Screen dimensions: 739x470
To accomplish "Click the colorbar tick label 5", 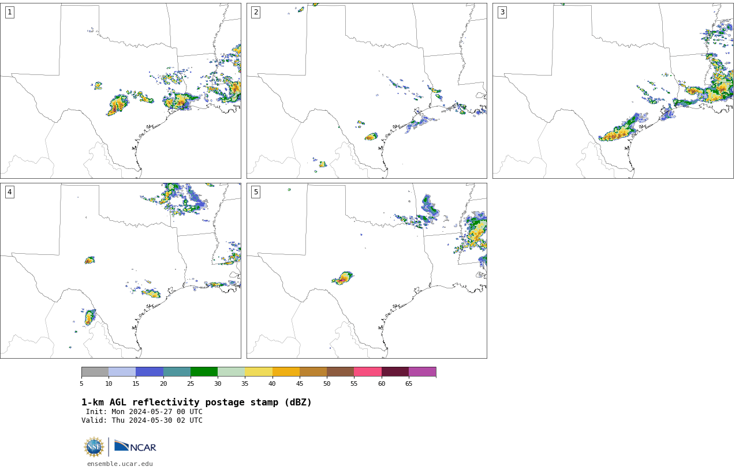I will [81, 383].
